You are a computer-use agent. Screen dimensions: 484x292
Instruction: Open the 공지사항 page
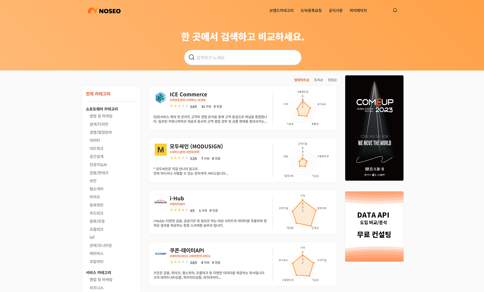pyautogui.click(x=335, y=11)
